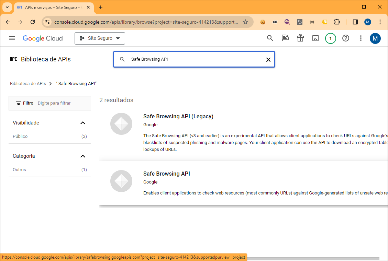Click the legacy API description starting "The Safe Browsing API (v3"
This screenshot has height=261, width=388.
point(266,142)
